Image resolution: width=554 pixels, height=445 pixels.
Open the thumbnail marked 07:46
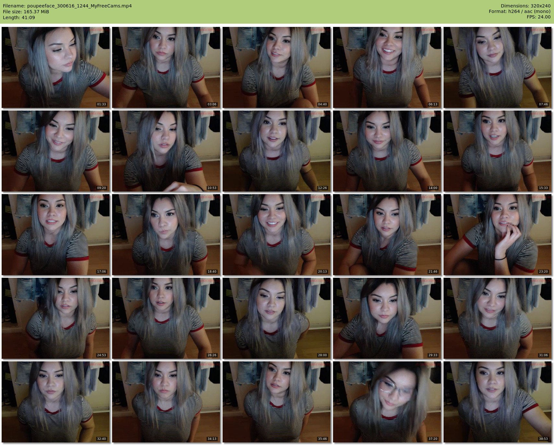tap(498, 67)
